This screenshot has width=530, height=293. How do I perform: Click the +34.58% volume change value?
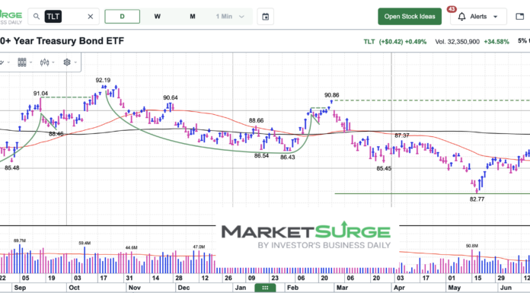tap(496, 42)
